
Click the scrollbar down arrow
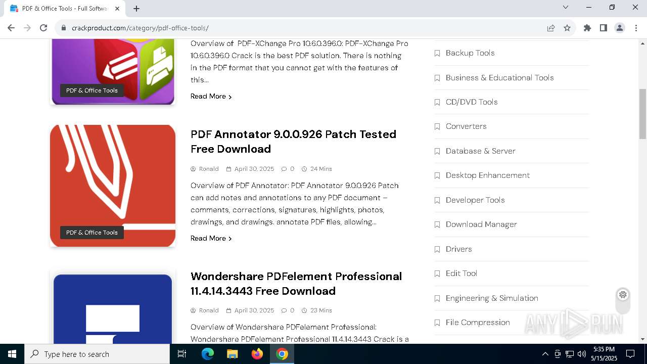tap(642, 339)
